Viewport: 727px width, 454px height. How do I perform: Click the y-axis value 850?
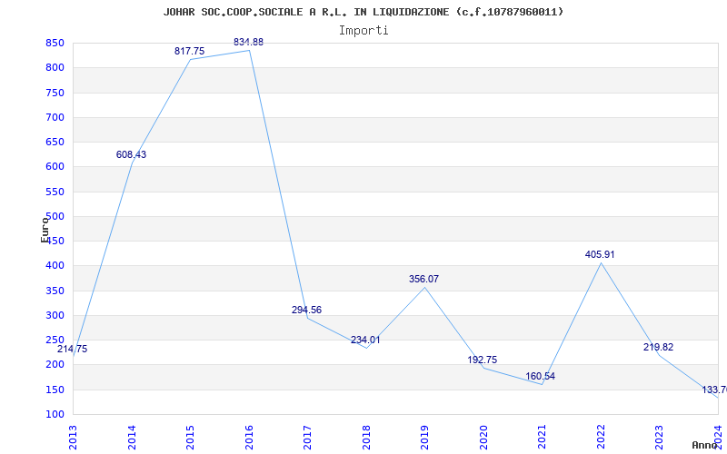pos(55,44)
